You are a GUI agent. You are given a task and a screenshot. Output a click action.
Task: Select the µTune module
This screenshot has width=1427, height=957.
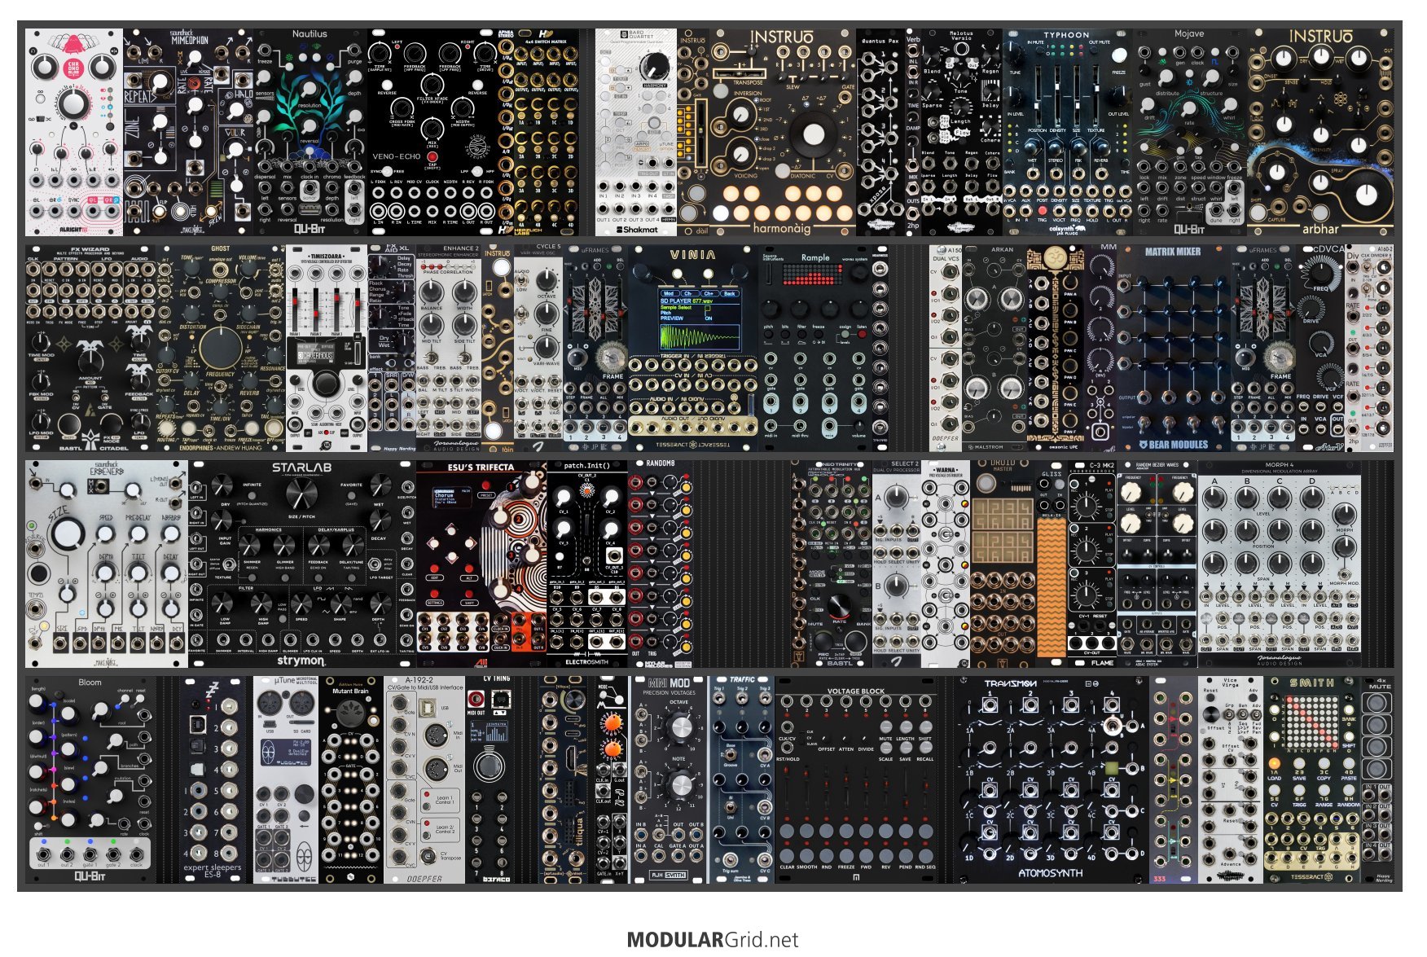286,779
